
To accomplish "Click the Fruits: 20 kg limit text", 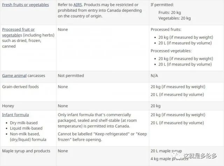I will click(169, 13).
